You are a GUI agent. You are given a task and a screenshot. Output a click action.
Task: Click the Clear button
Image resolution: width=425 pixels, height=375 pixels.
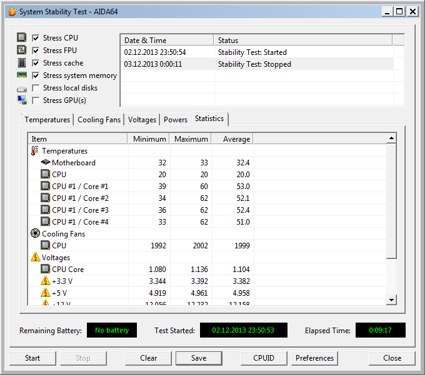pyautogui.click(x=148, y=358)
